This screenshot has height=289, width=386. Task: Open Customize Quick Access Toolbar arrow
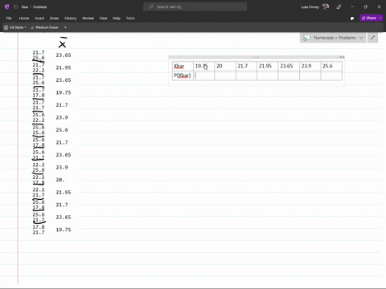point(65,27)
